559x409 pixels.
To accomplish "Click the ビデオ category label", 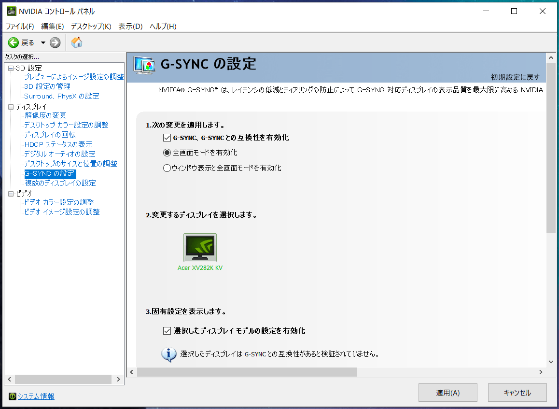I will tap(24, 193).
